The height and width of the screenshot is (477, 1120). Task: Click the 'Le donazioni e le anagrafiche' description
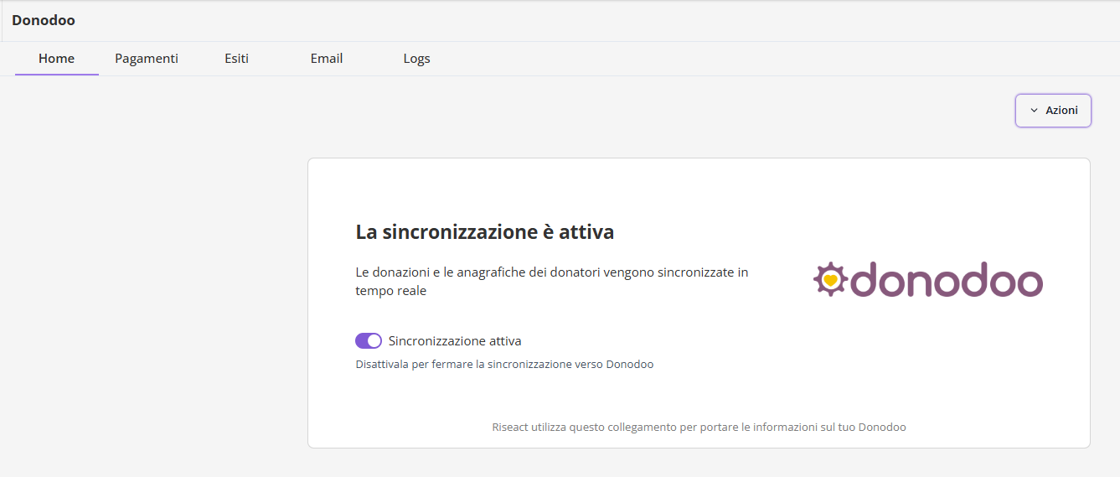coord(552,282)
